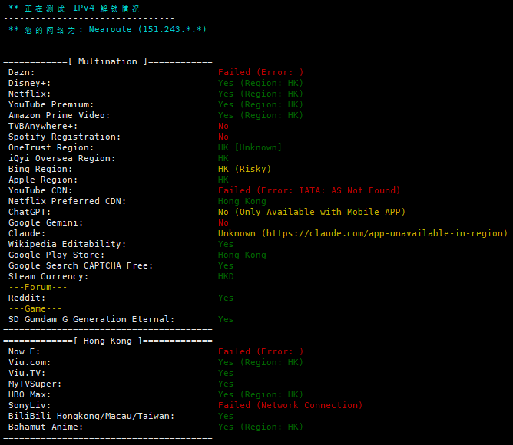
Task: Click the Claude app-unavailable-in-region URL
Action: tap(384, 233)
